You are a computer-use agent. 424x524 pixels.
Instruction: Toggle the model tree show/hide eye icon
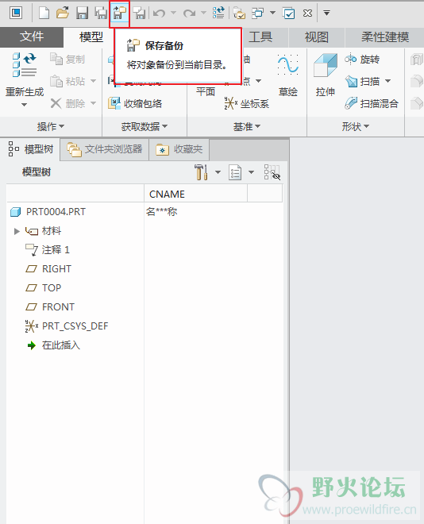pos(272,171)
